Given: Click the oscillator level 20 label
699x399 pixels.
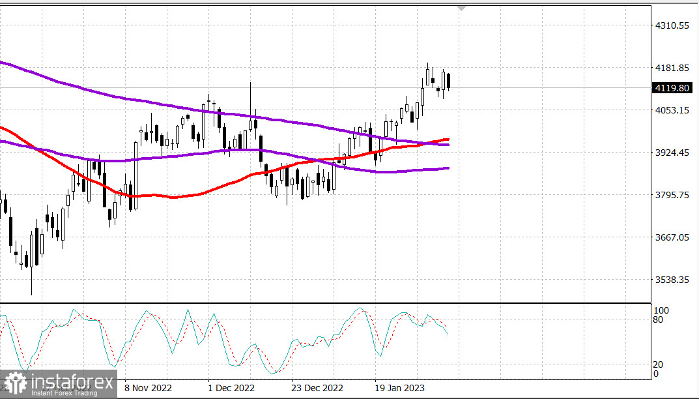Looking at the screenshot, I should coord(658,364).
